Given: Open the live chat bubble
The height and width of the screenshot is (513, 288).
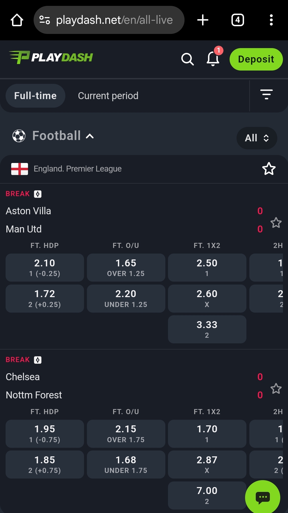Looking at the screenshot, I should coord(262,497).
